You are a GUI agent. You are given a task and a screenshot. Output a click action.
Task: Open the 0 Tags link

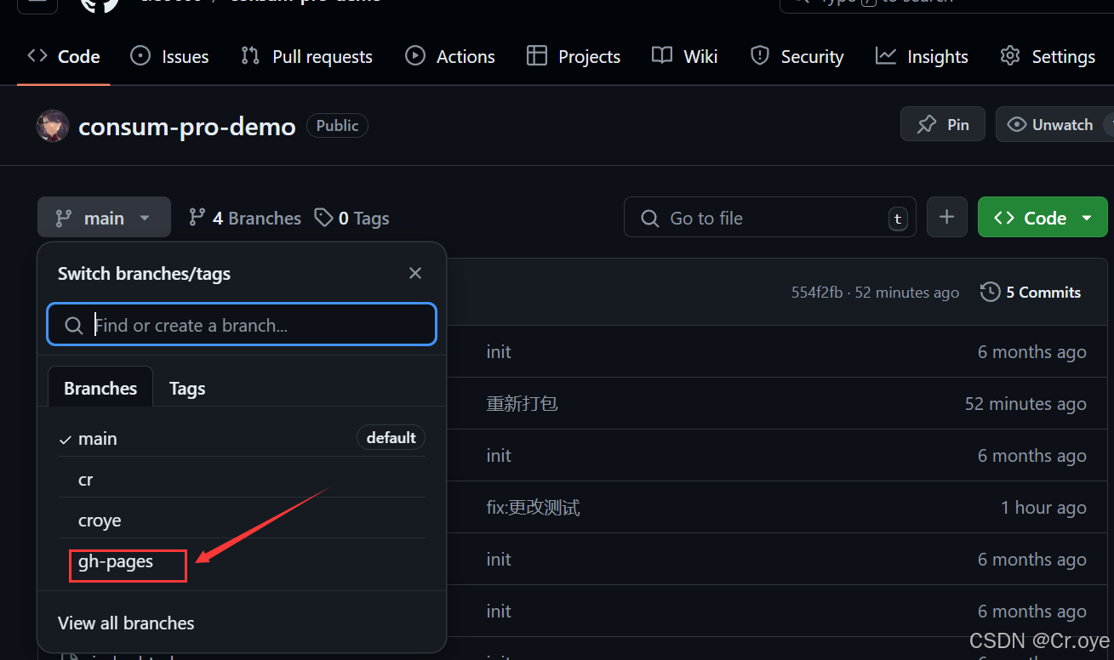pyautogui.click(x=351, y=218)
